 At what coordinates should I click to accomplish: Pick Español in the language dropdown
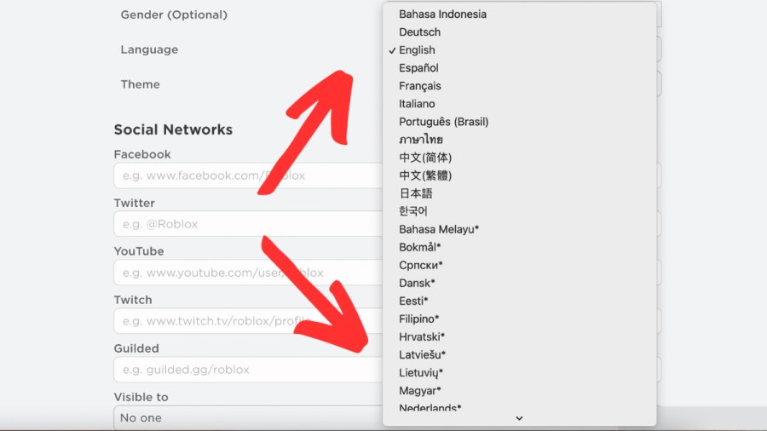pos(418,68)
